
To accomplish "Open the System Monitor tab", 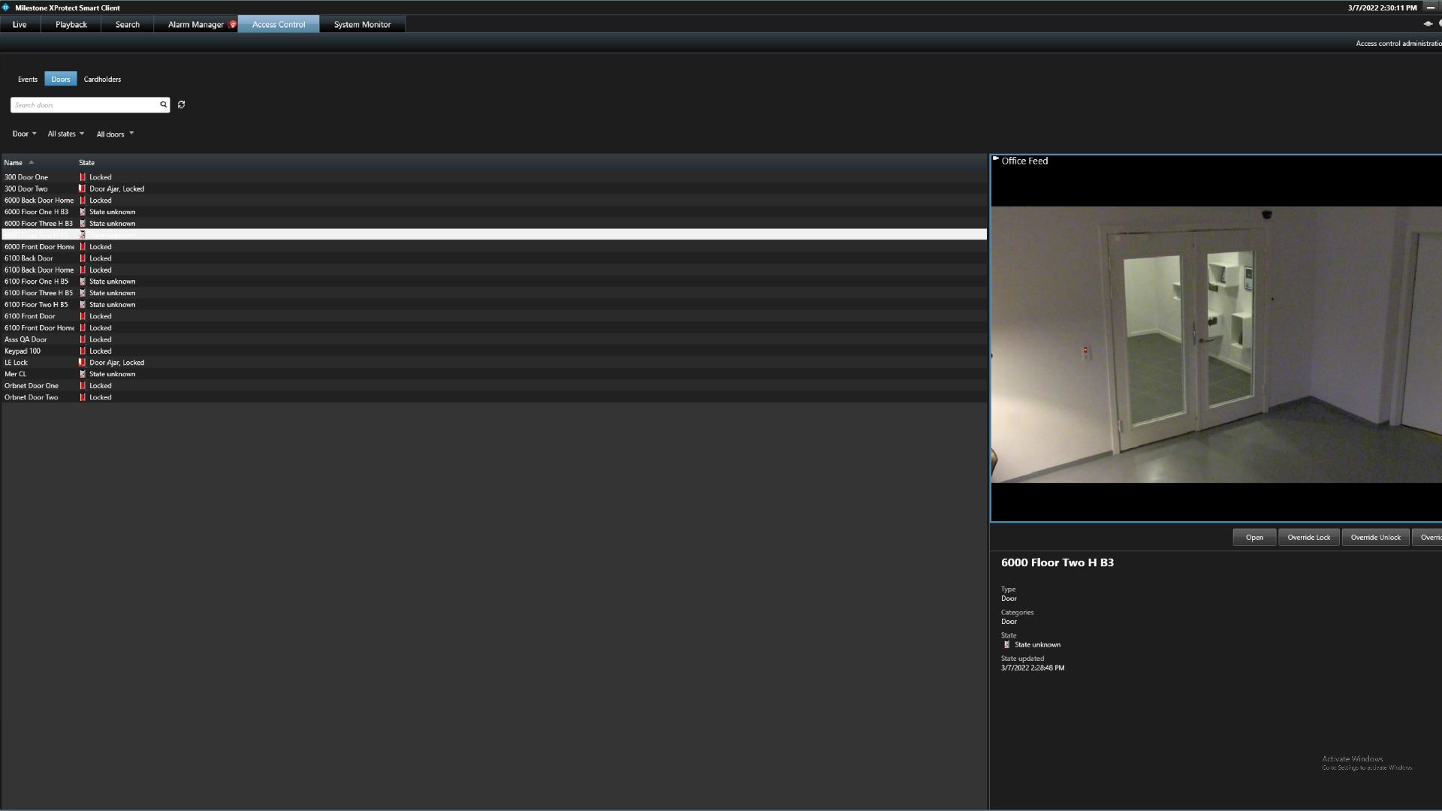I will (x=362, y=25).
